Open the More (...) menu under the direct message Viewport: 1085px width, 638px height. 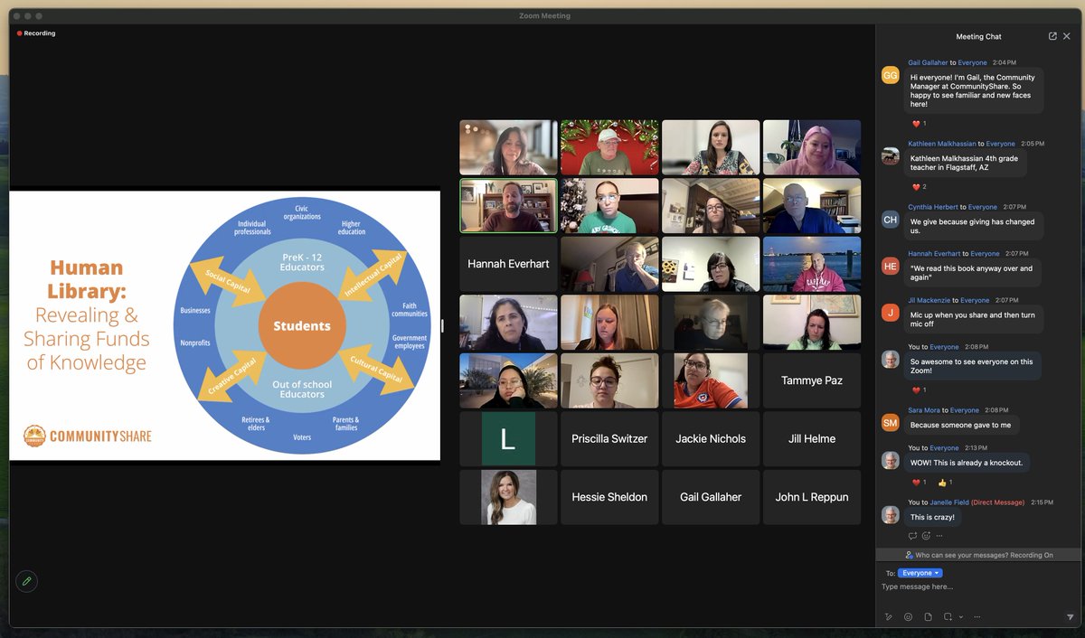coord(939,535)
